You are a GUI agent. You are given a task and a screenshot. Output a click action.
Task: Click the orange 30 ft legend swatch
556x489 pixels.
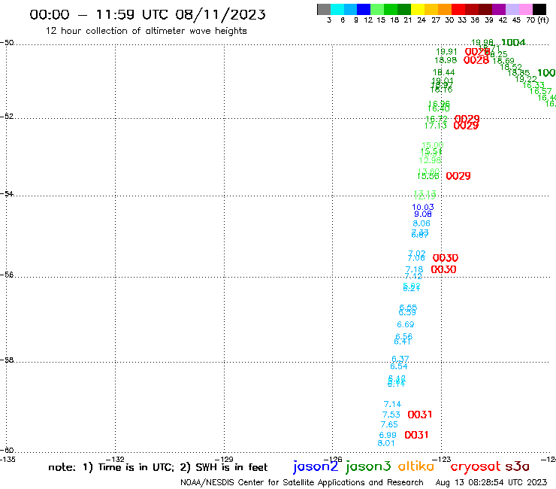pos(445,9)
